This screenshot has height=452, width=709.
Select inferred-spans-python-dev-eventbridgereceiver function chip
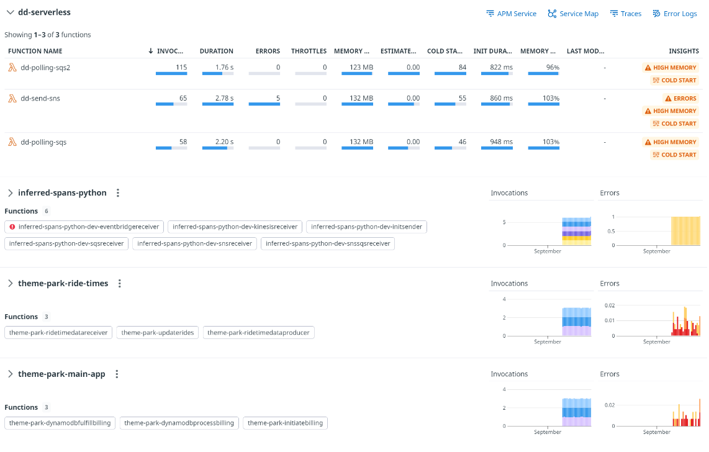[x=84, y=227]
